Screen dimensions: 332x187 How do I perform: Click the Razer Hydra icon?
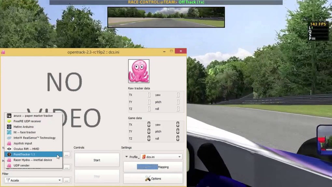click(x=9, y=160)
